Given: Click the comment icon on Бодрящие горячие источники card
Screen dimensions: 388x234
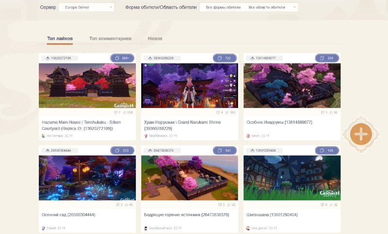Looking at the screenshot, I should tap(220, 205).
